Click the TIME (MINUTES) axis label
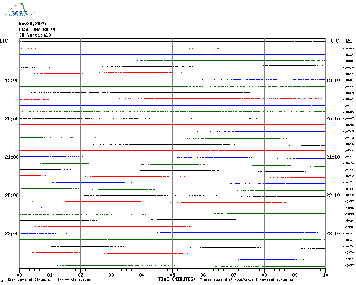Screen dimensions: 356x285 [177, 279]
